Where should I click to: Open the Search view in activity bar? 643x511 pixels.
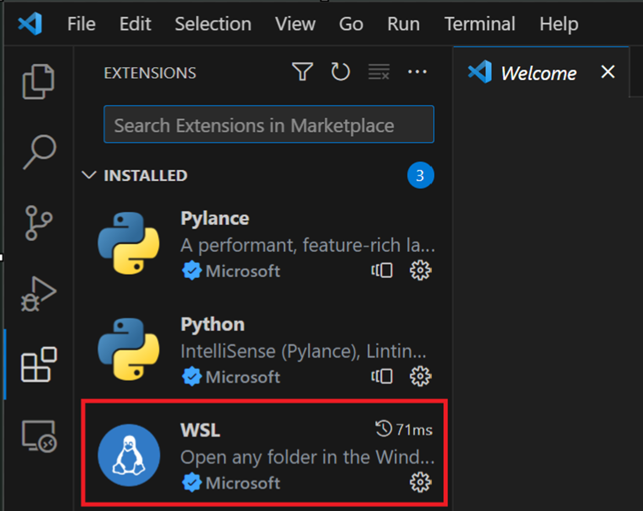39,152
